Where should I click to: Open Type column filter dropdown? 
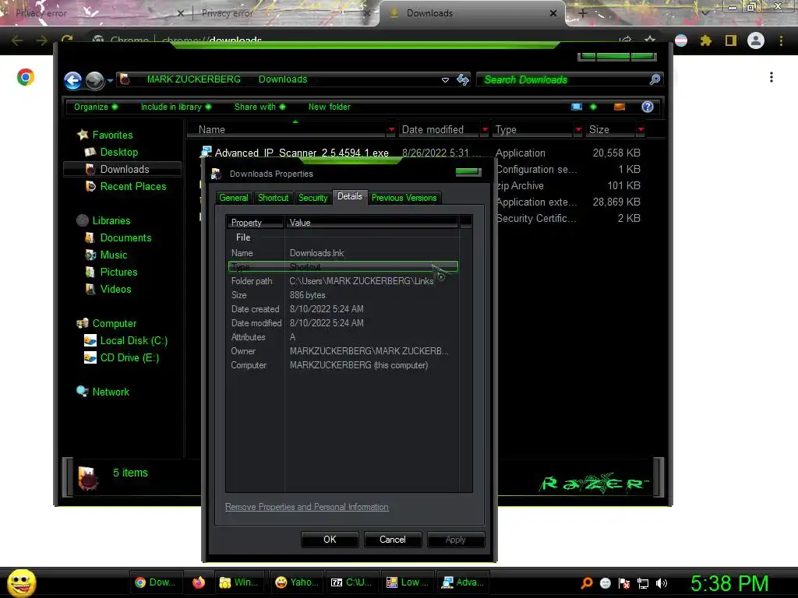[578, 130]
